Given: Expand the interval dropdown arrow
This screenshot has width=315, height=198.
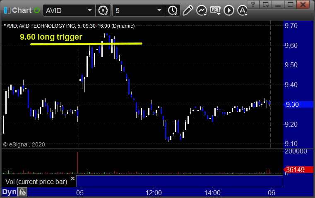Looking at the screenshot, I should [x=159, y=10].
